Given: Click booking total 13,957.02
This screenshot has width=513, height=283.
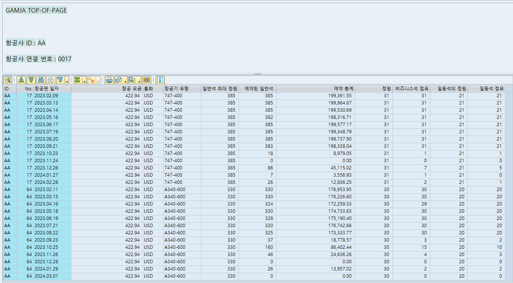Looking at the screenshot, I should point(315,269).
